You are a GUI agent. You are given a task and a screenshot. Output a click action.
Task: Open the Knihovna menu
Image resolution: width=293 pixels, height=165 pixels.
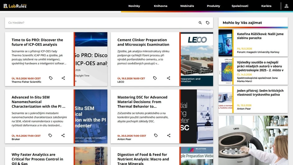click(x=161, y=6)
